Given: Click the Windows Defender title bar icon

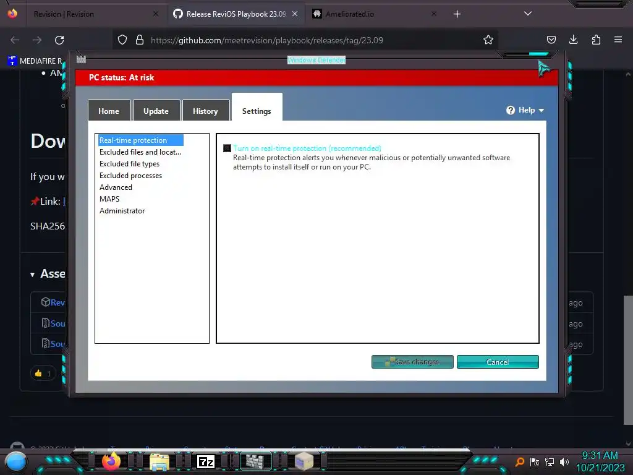Looking at the screenshot, I should click(x=81, y=59).
